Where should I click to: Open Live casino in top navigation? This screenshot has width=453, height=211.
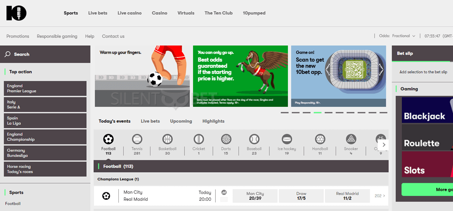click(130, 13)
